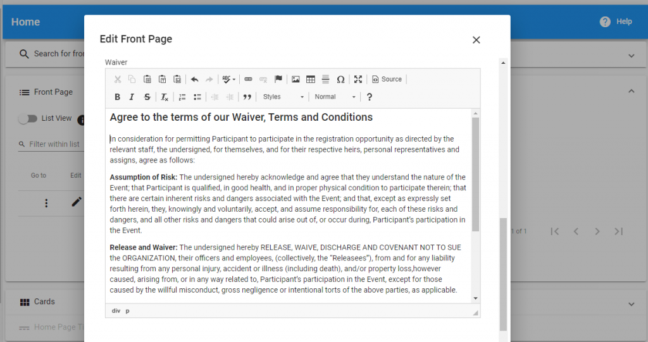Maximize the editor with the fullscreen icon
Viewport: 648px width, 342px height.
pyautogui.click(x=358, y=79)
